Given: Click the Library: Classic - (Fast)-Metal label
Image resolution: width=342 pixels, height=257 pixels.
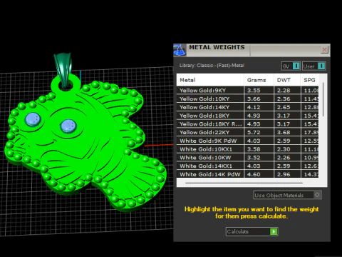Looking at the screenshot, I should click(212, 66).
